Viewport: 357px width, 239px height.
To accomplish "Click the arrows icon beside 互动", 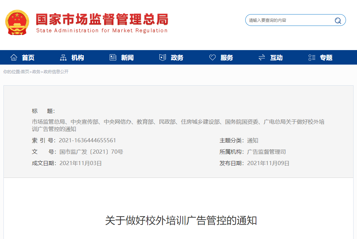I will 262,58.
